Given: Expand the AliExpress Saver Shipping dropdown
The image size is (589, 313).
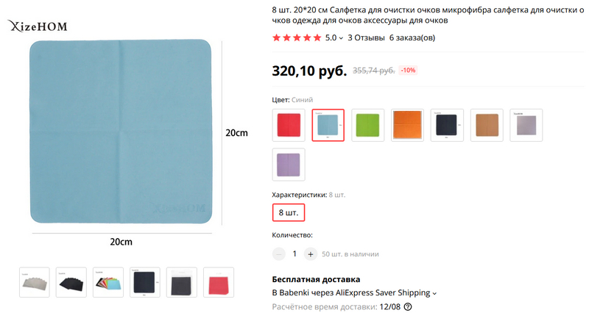Looking at the screenshot, I should pos(434,293).
